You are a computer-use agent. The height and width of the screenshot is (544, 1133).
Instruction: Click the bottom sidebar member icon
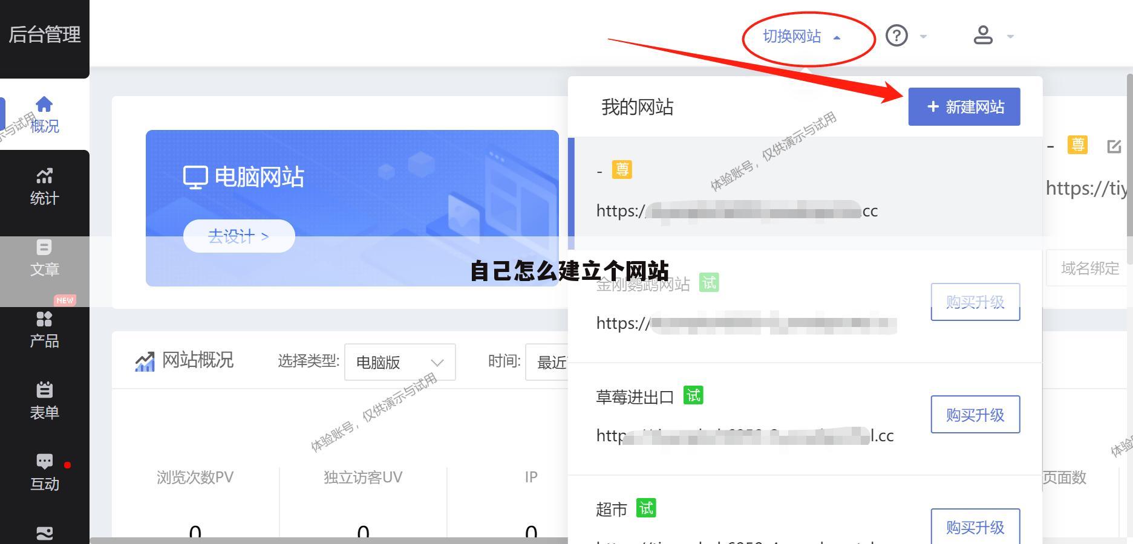coord(44,533)
